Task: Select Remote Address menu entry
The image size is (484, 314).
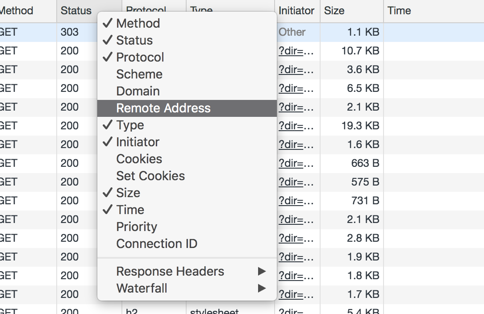Action: coord(187,108)
